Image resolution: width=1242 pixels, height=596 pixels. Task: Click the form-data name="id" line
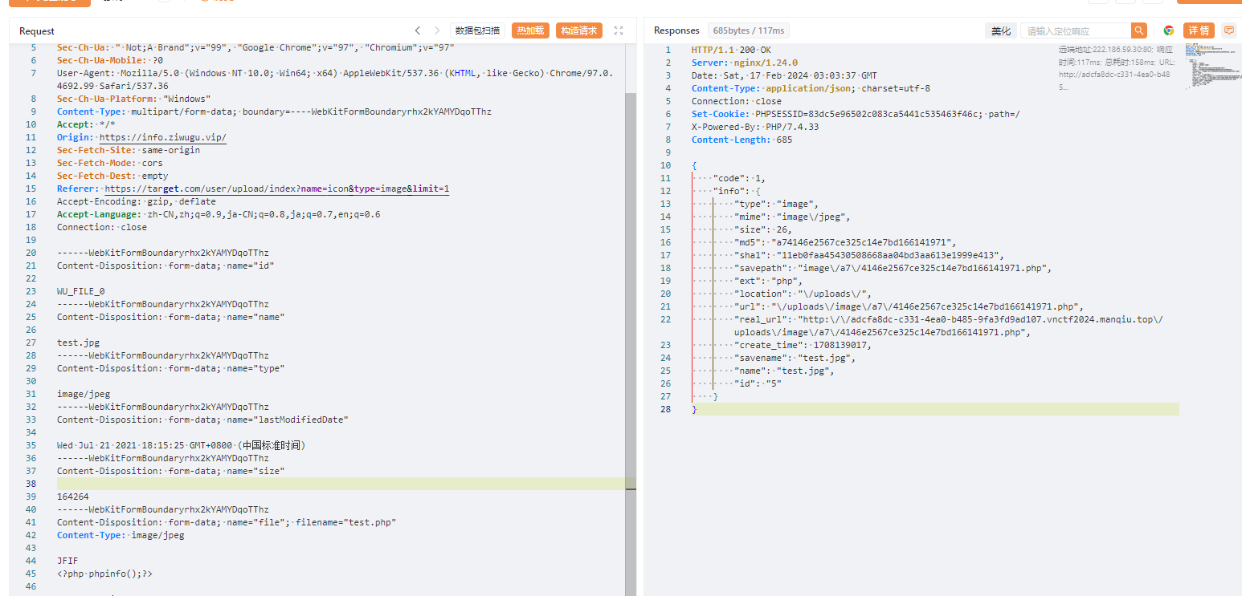tap(166, 266)
